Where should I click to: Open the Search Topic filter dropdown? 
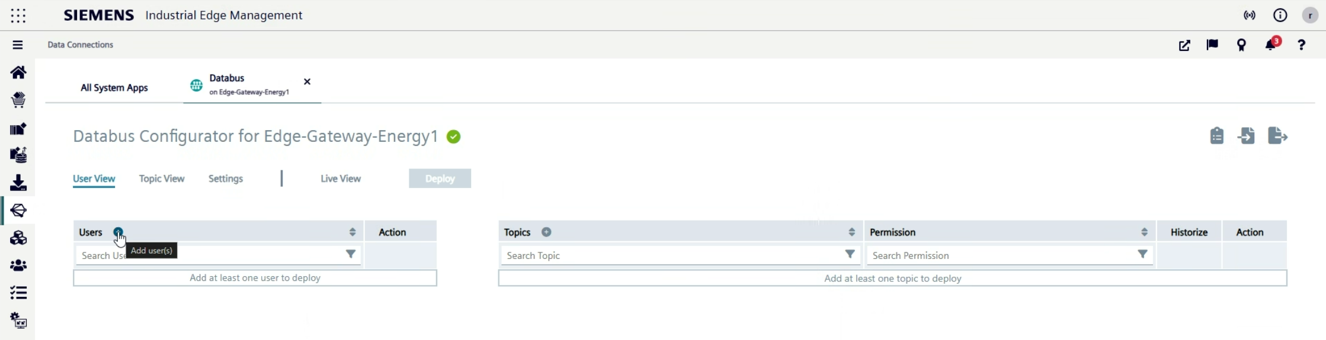(x=850, y=254)
